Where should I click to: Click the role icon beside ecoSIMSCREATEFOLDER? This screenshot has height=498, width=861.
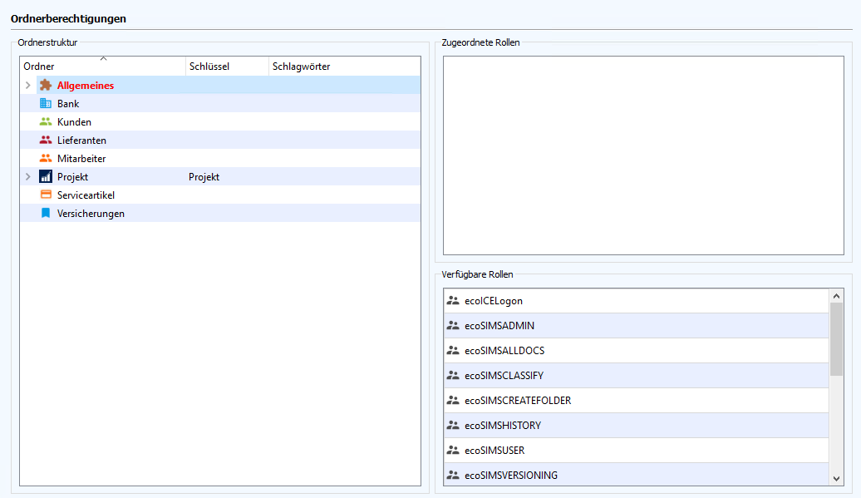(453, 400)
